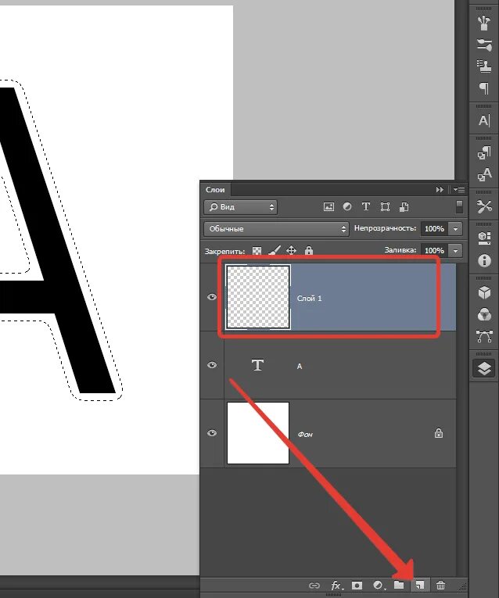Viewport: 499px width, 598px height.
Task: Collapse the Layers panel double-arrow
Action: point(440,189)
